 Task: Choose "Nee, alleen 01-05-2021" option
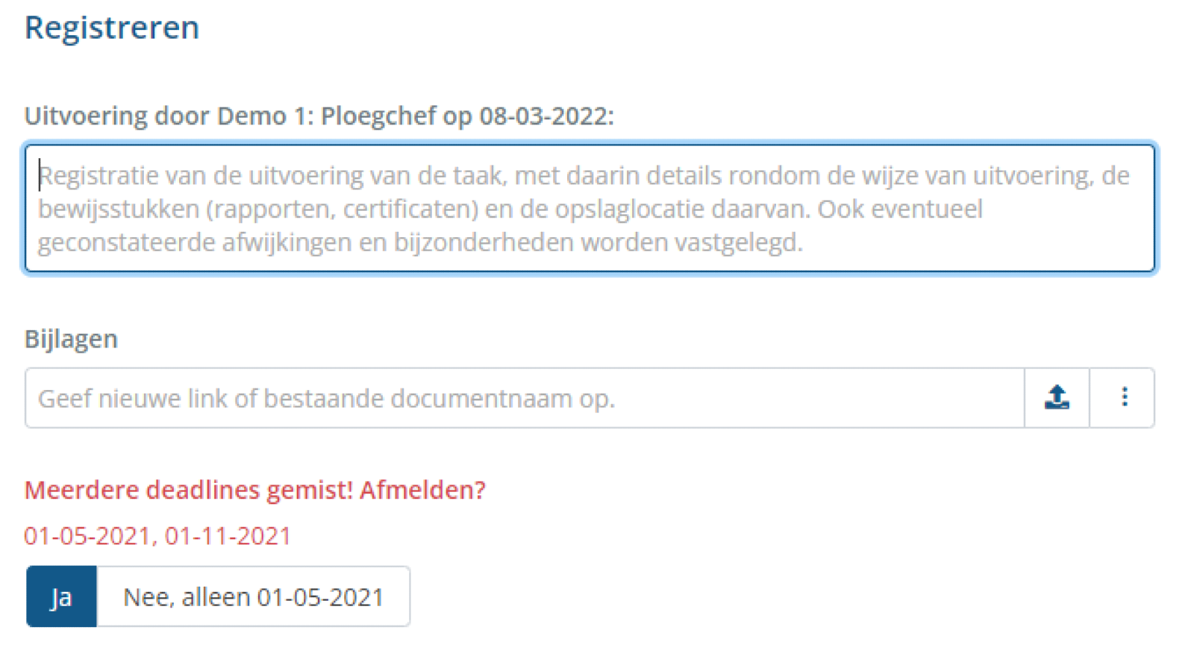click(253, 596)
